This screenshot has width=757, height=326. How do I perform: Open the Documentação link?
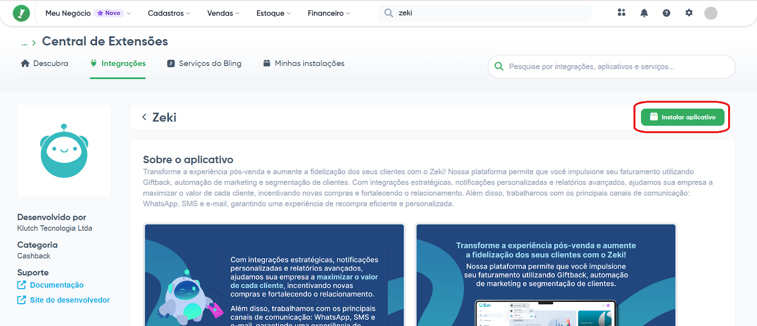pos(57,285)
